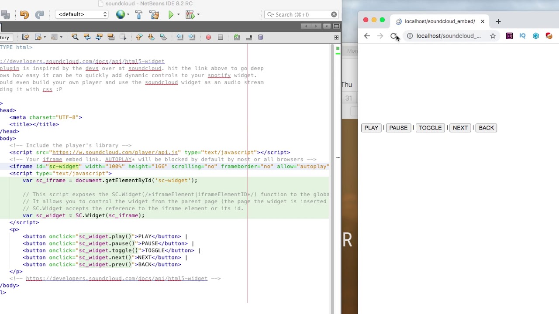Undo the last edit in NetBeans

[24, 14]
